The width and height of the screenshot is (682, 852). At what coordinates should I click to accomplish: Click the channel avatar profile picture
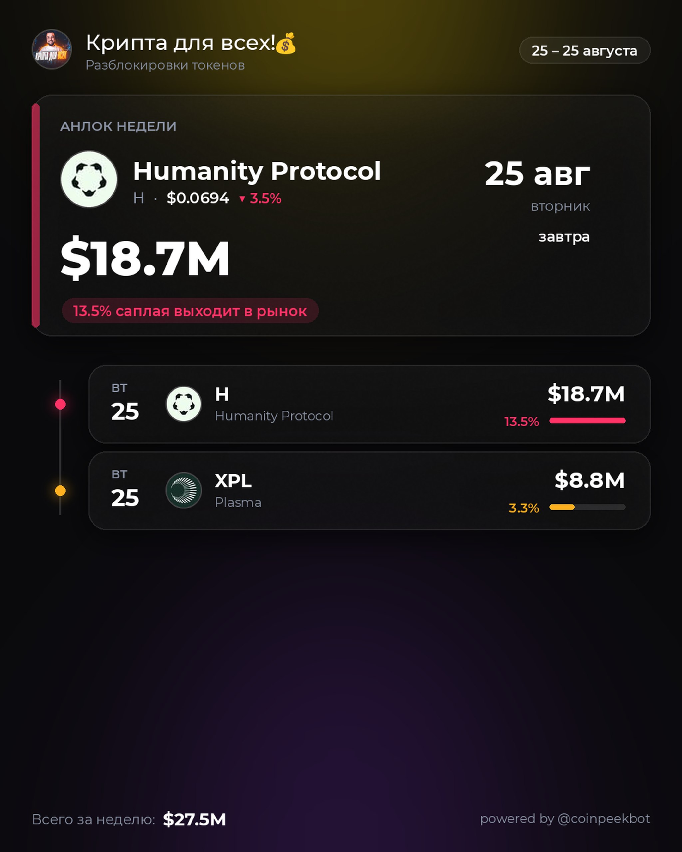tap(52, 49)
